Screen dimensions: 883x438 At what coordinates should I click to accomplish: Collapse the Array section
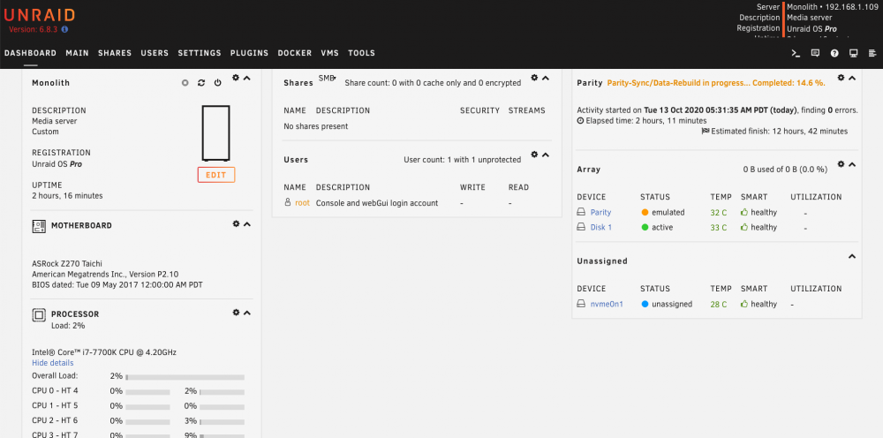(851, 164)
